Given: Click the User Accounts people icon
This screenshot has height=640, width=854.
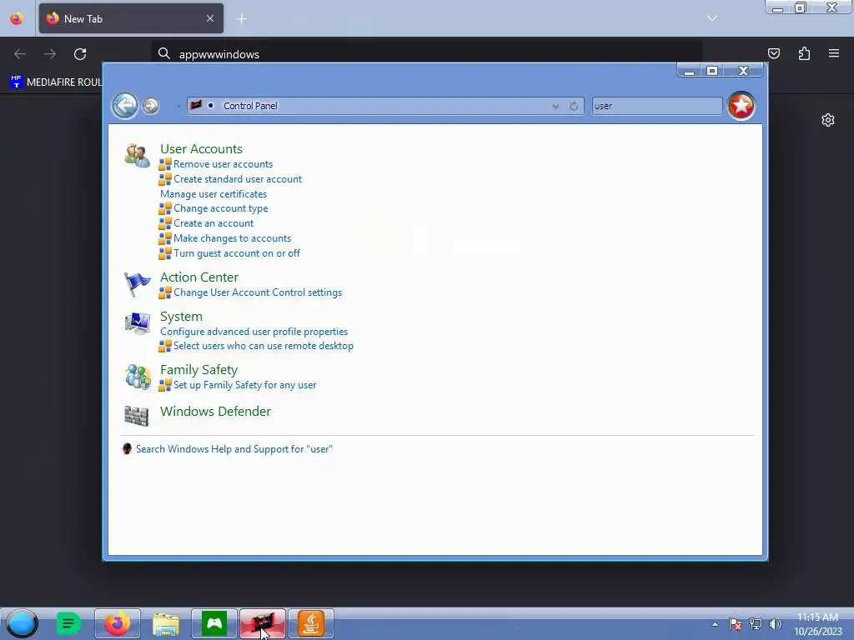Looking at the screenshot, I should [137, 155].
